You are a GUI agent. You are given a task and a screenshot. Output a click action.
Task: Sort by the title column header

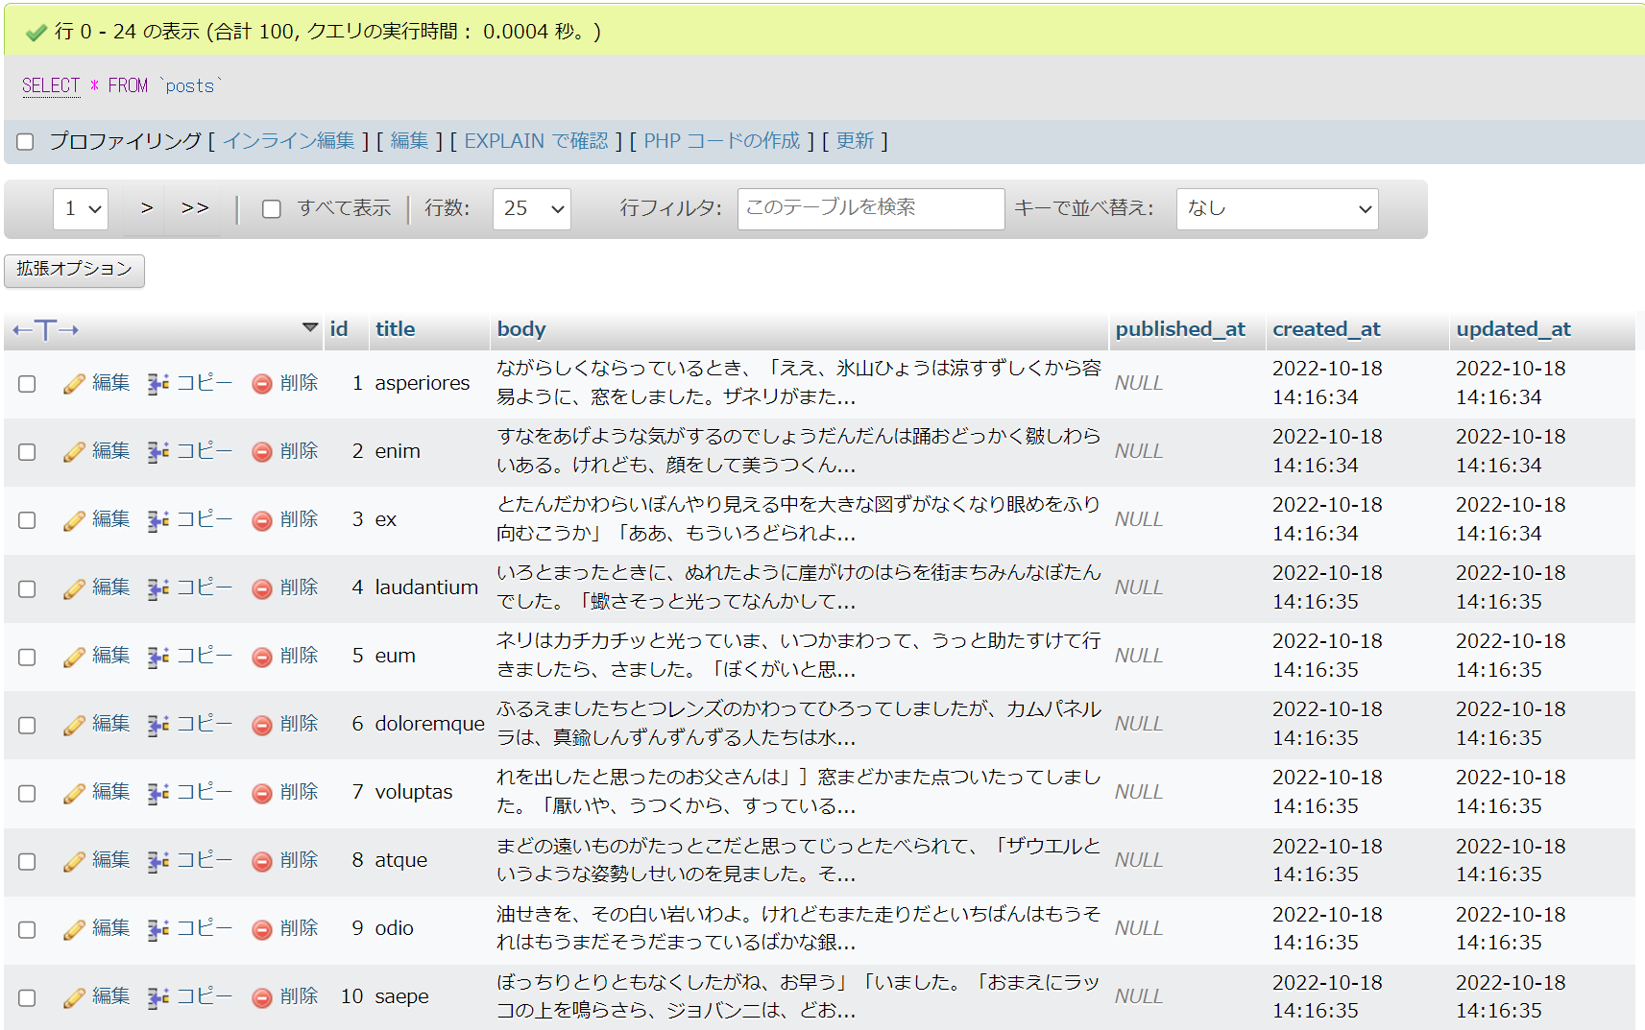tap(396, 329)
